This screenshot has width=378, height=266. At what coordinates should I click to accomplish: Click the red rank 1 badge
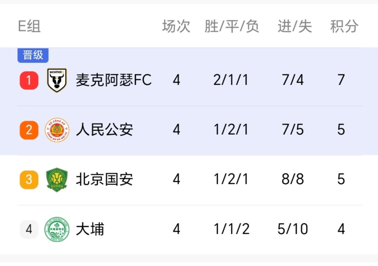29,80
